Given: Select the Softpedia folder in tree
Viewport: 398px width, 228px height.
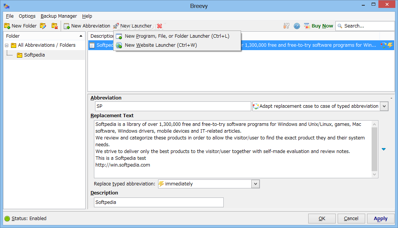Looking at the screenshot, I should pyautogui.click(x=34, y=55).
